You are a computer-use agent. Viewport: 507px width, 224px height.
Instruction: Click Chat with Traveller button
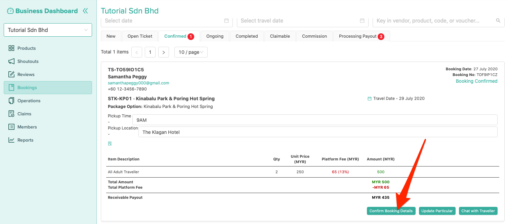(478, 211)
